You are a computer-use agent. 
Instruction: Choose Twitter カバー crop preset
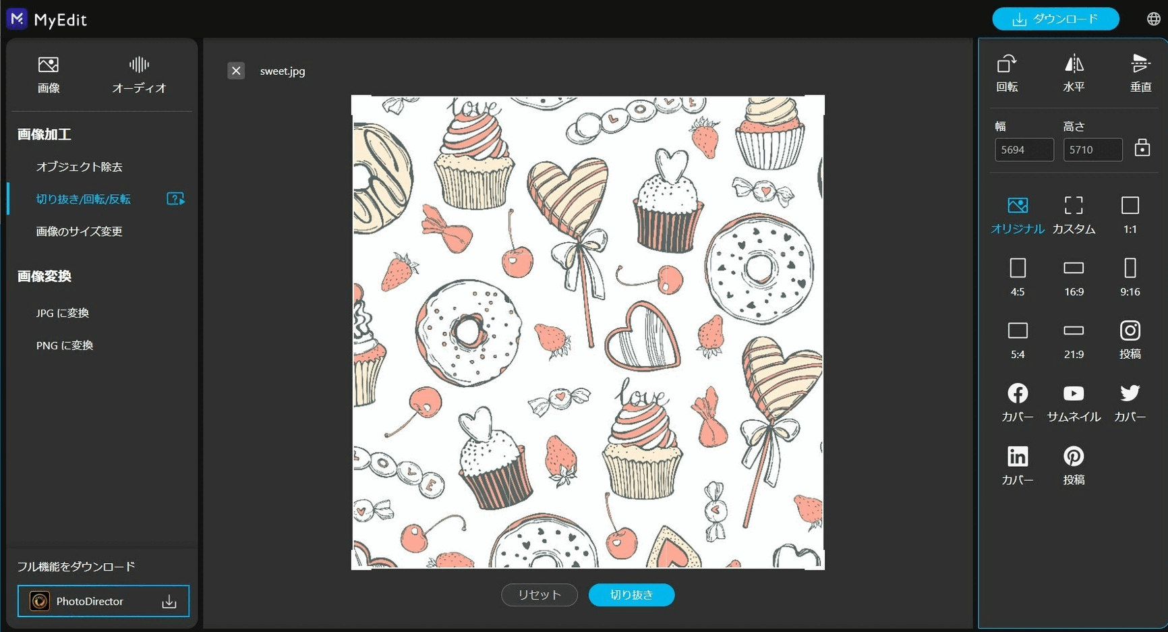coord(1130,403)
